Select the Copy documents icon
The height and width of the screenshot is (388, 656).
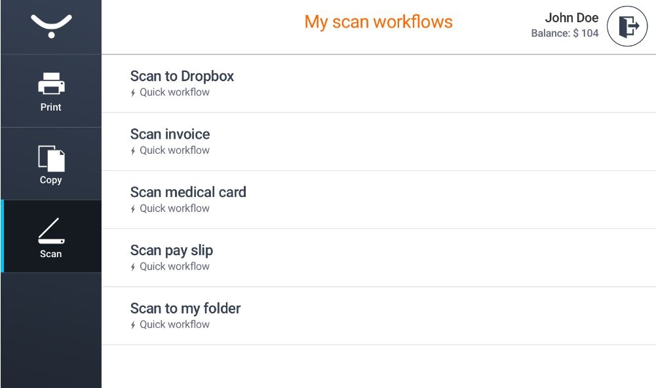[51, 158]
